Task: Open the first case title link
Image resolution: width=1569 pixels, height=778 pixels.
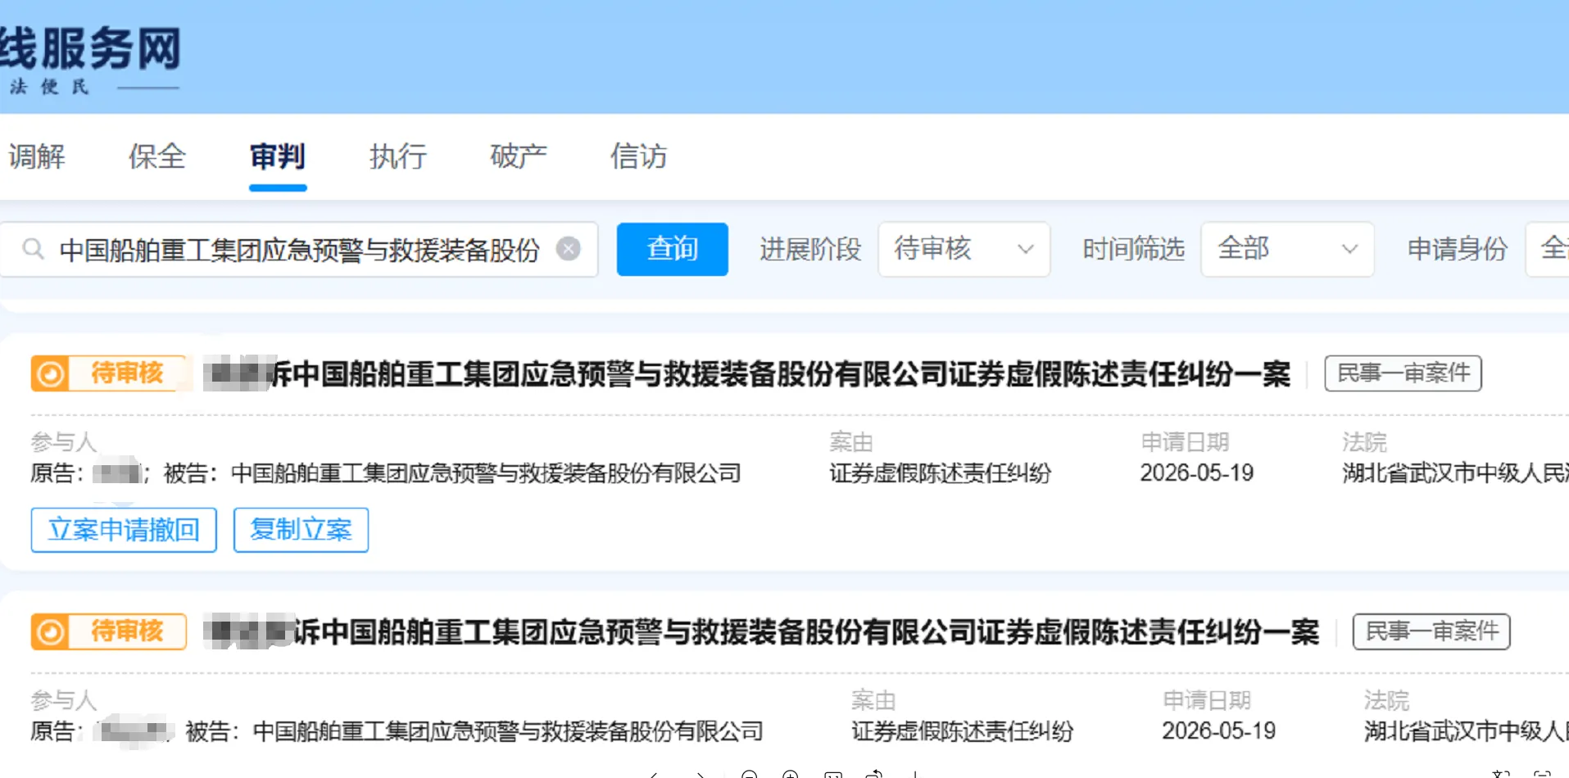Action: (746, 374)
